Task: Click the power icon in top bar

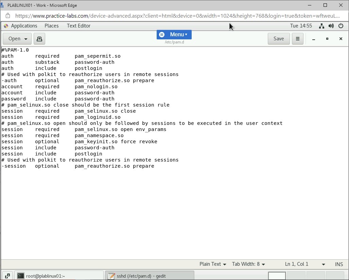Action: tap(341, 26)
